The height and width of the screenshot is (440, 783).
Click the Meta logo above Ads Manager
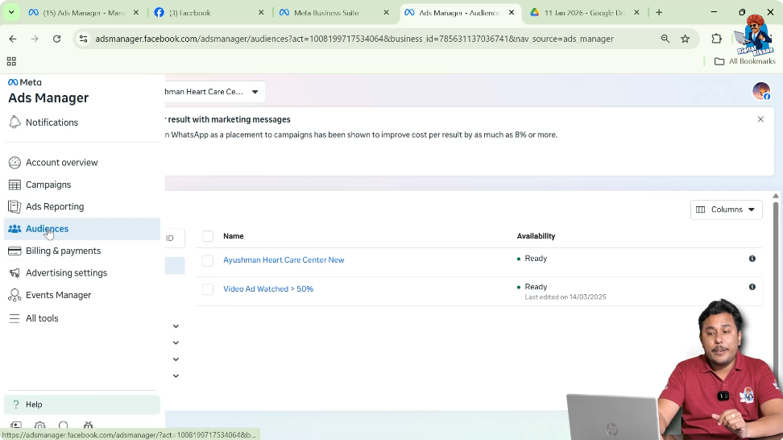(x=25, y=82)
